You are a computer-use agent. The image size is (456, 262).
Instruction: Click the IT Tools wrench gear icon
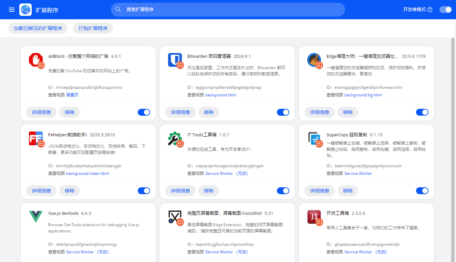(175, 138)
